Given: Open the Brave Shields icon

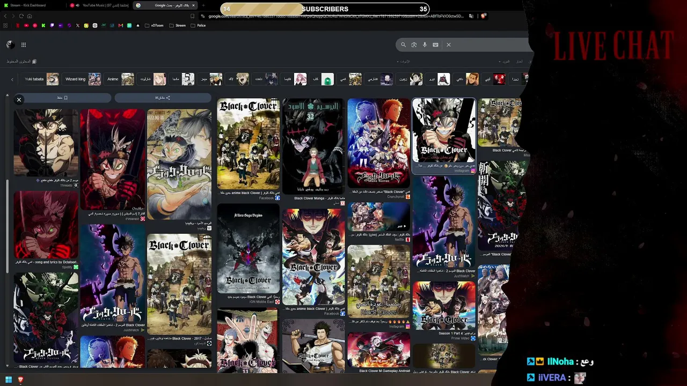Looking at the screenshot, I should click(x=483, y=16).
